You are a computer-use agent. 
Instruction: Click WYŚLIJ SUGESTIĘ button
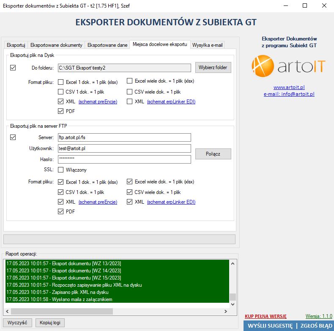270,326
